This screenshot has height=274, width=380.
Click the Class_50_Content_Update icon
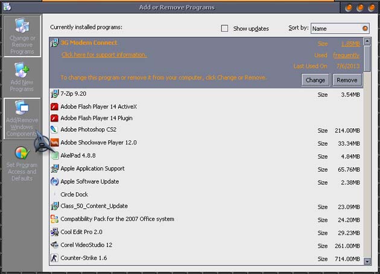coord(54,206)
